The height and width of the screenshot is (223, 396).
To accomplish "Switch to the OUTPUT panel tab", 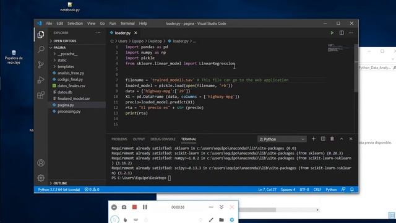I will [x=139, y=139].
